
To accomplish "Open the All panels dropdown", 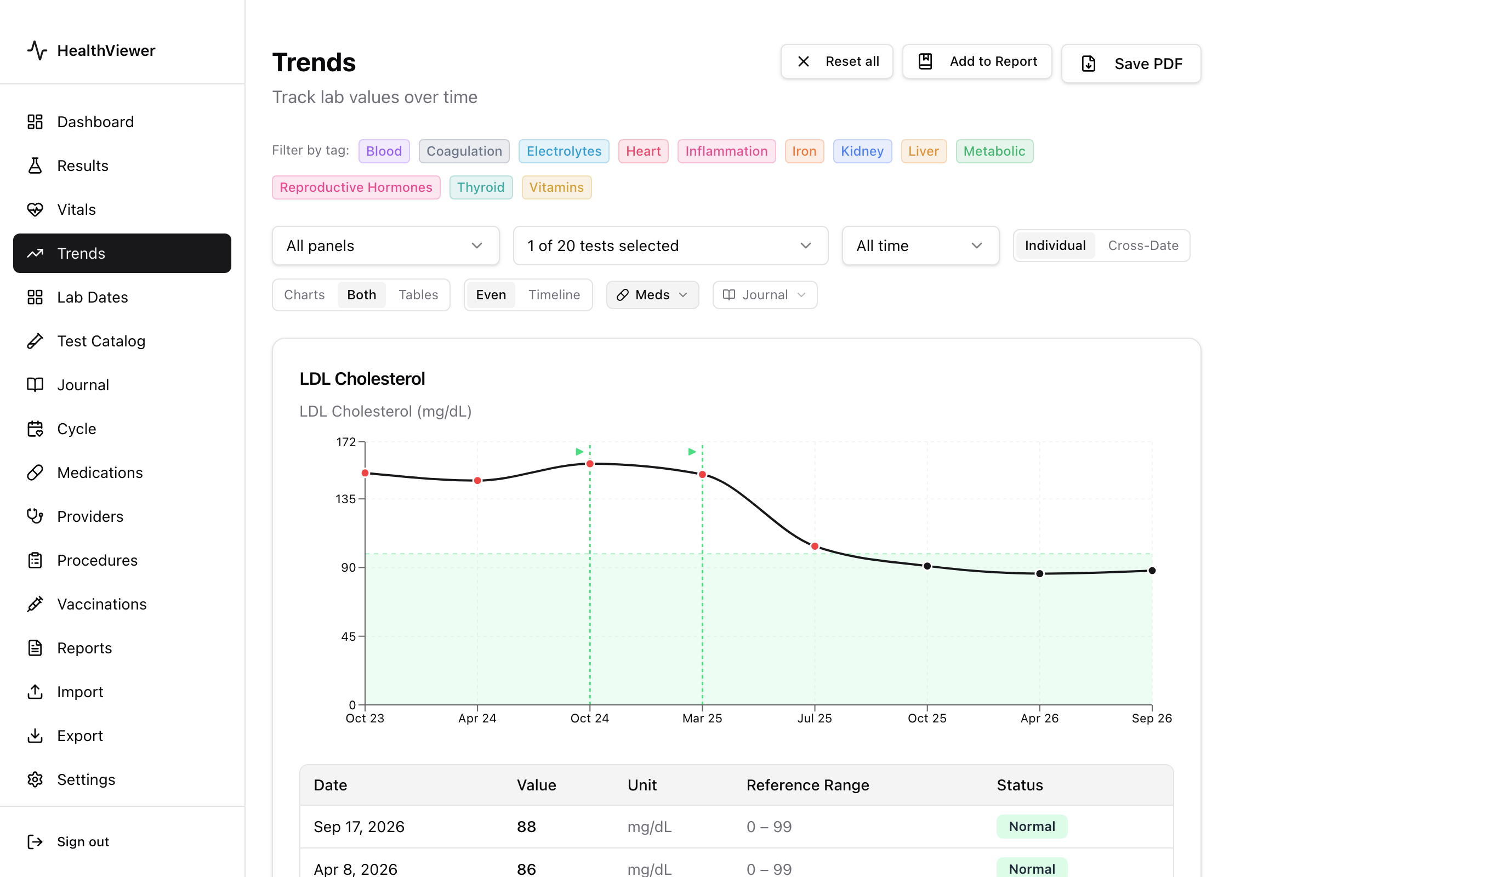I will pyautogui.click(x=386, y=246).
